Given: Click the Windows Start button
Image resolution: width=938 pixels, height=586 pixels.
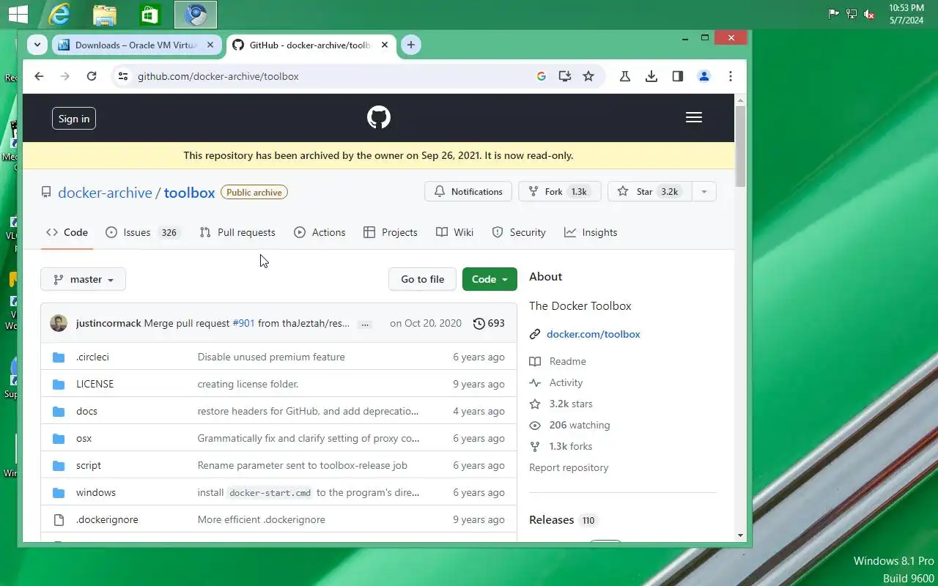Looking at the screenshot, I should [18, 14].
